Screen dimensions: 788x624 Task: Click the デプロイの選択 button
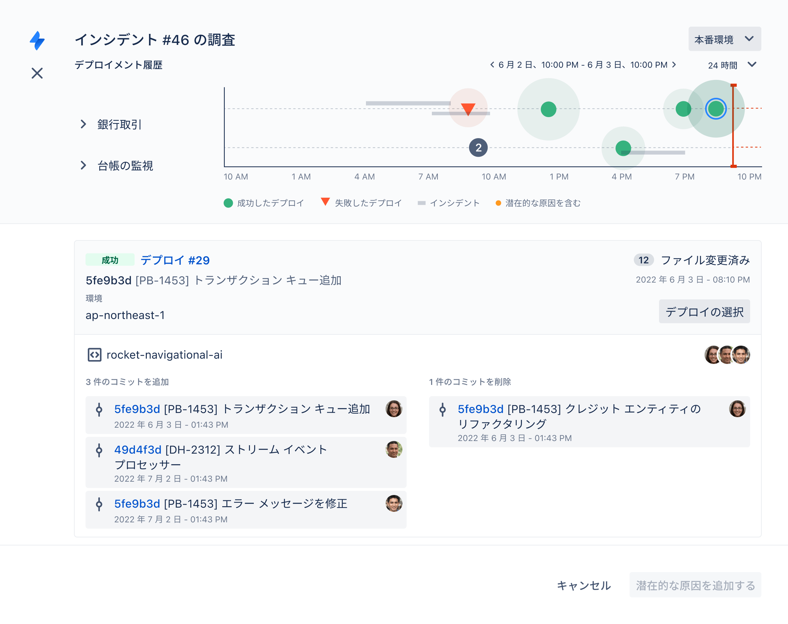click(704, 312)
